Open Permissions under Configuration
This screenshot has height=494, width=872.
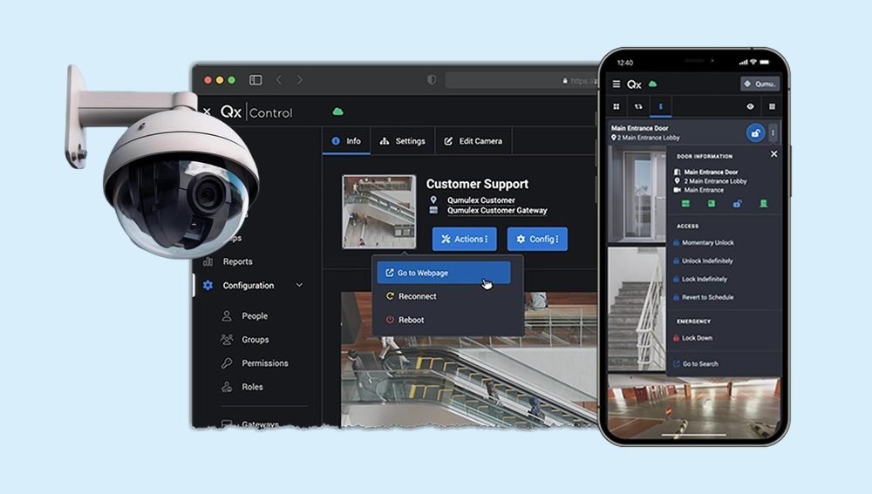click(x=265, y=362)
